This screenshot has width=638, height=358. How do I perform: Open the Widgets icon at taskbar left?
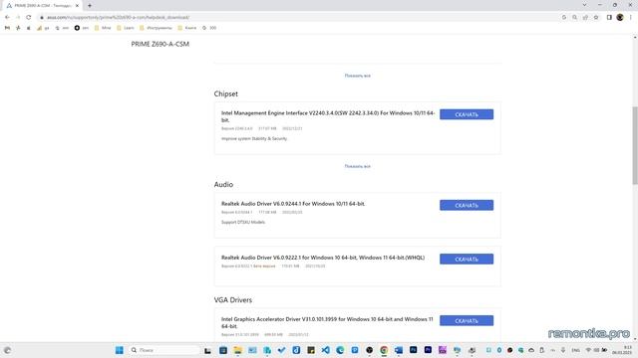7,350
